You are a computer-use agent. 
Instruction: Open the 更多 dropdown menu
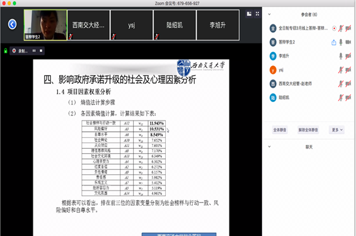337,130
